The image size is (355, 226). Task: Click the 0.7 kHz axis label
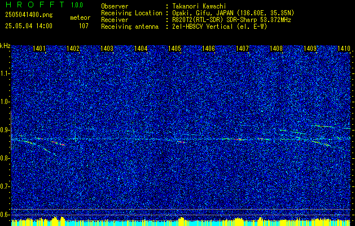(x=5, y=186)
